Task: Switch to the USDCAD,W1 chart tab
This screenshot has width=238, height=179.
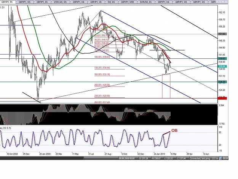Action: (60, 2)
